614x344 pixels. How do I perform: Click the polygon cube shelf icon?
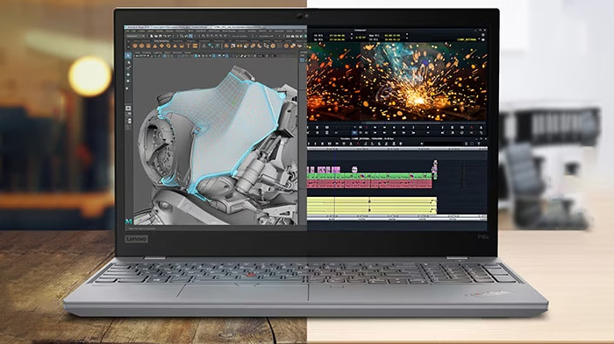click(142, 46)
